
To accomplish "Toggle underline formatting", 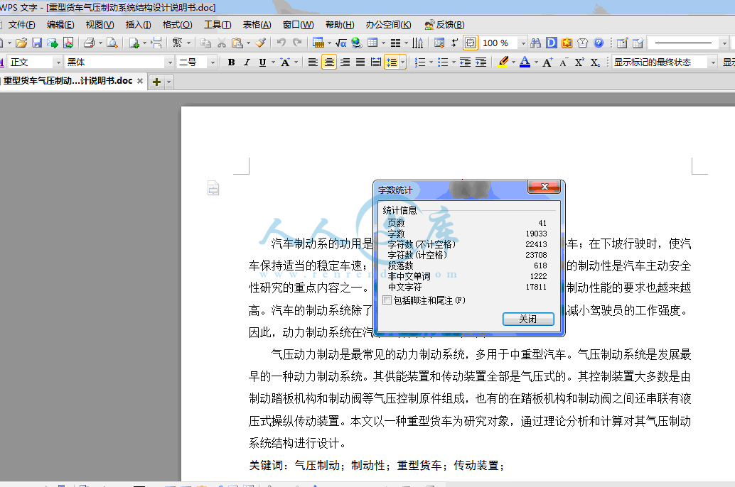I will point(262,62).
